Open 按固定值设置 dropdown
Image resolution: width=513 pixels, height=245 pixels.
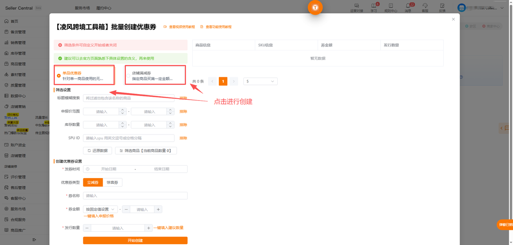(100, 209)
